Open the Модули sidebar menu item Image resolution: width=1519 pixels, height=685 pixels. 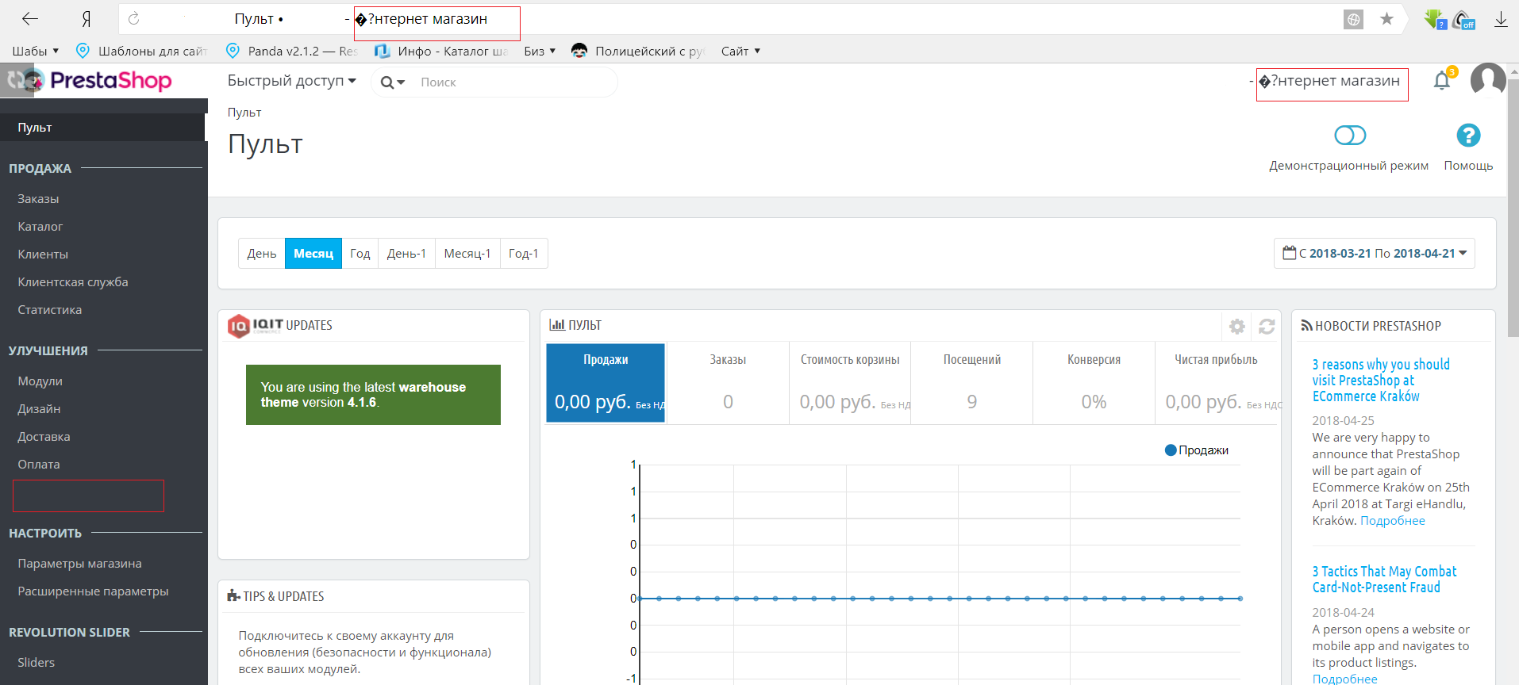click(40, 381)
